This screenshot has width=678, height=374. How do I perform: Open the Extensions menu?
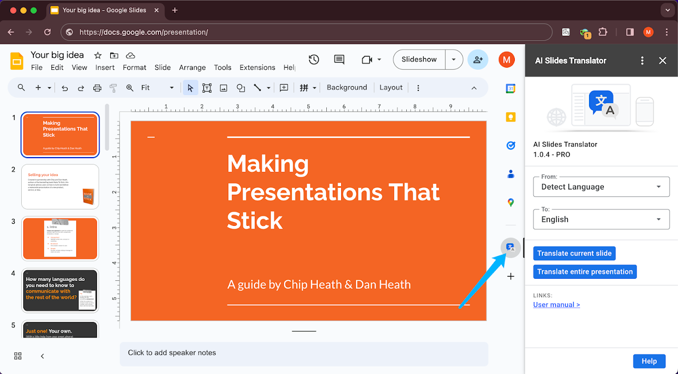[x=257, y=68]
